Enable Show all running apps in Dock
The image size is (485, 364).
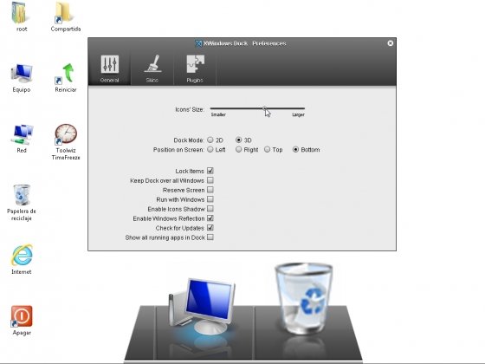[x=210, y=237]
